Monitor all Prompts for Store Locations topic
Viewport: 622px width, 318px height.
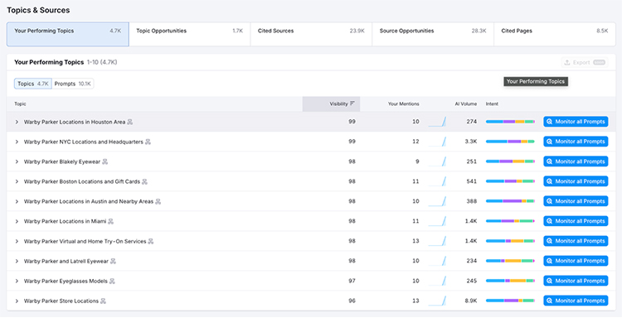pos(576,301)
